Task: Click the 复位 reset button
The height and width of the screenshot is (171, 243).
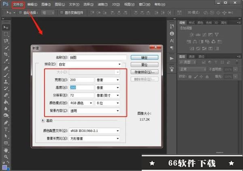Action: coord(145,65)
